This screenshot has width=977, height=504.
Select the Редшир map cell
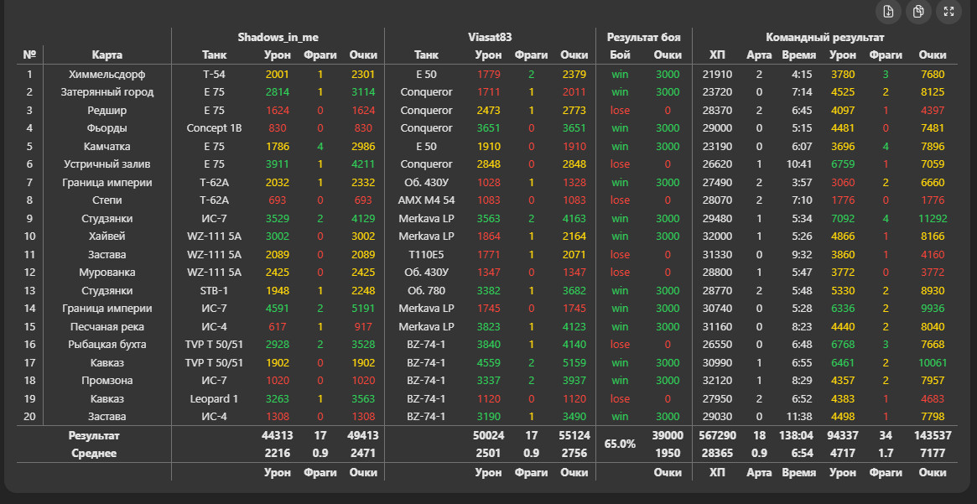(x=107, y=110)
